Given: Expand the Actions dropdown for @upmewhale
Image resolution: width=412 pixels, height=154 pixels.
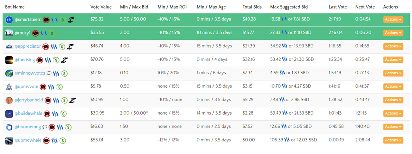Looking at the screenshot, I should point(393,140).
